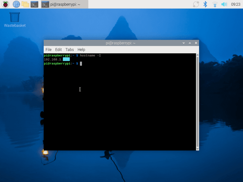Maximize the terminal window
The width and height of the screenshot is (243, 182).
(x=190, y=43)
